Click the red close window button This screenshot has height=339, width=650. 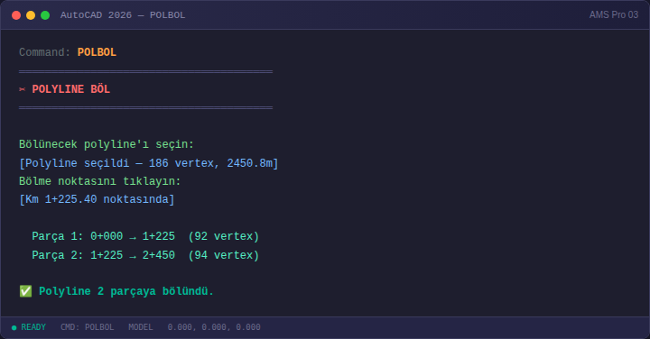click(16, 15)
